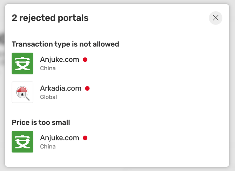Click gray backdrop strip above the dialog
Viewport: 235px width, 171px height.
(x=117, y=2)
